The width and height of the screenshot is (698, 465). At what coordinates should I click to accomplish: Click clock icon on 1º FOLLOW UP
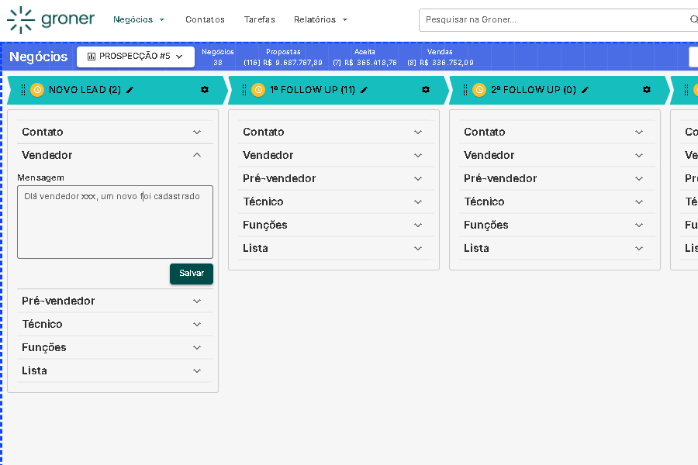258,90
